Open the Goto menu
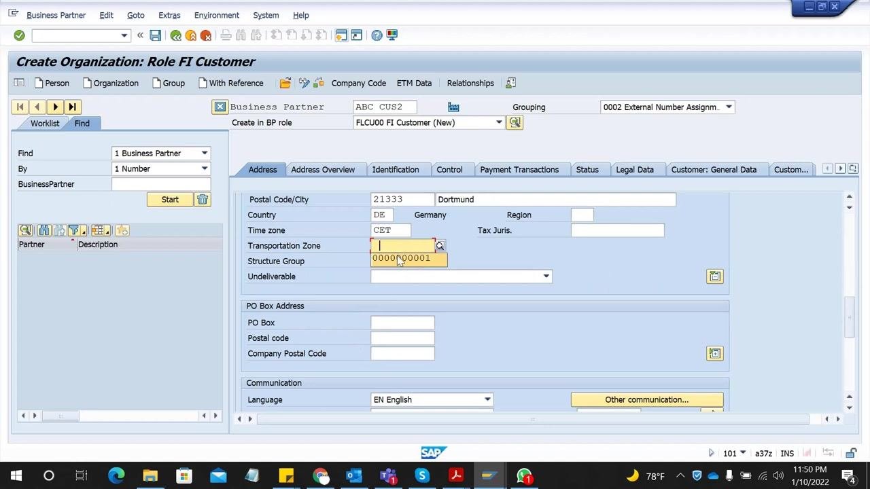This screenshot has height=489, width=870. click(x=135, y=15)
